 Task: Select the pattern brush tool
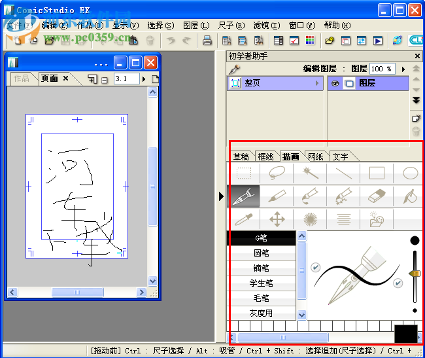[343, 196]
